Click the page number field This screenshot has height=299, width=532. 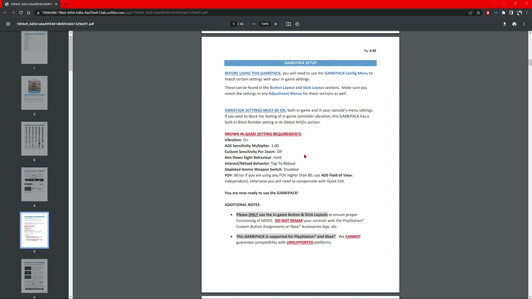coord(234,24)
